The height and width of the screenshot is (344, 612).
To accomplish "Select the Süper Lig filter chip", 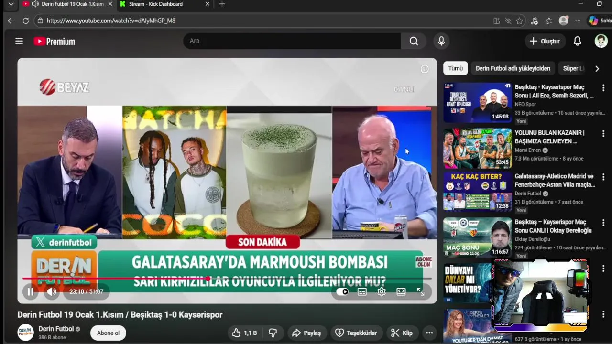I will tap(573, 68).
